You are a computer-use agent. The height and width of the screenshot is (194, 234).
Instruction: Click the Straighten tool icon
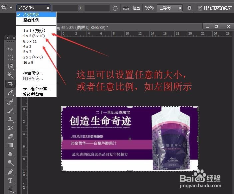(x=126, y=8)
